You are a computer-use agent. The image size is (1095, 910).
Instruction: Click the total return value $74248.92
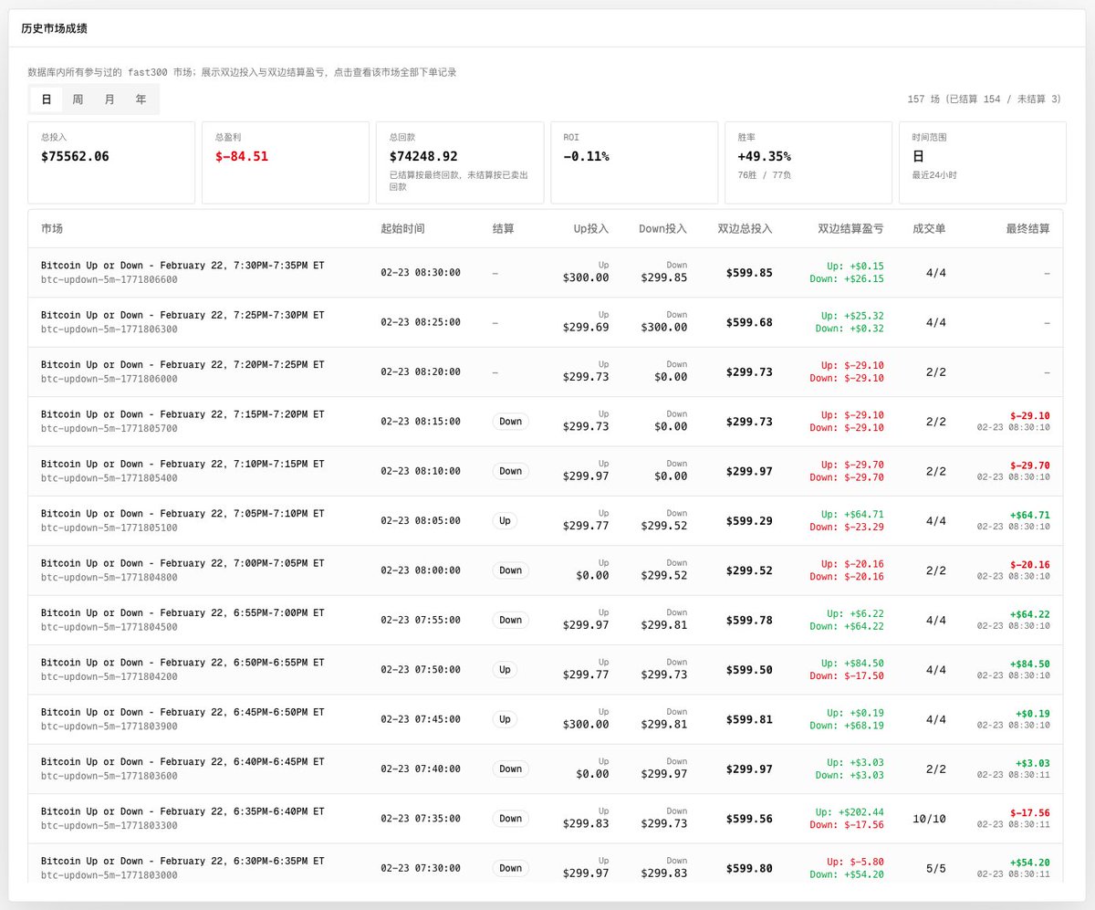423,156
